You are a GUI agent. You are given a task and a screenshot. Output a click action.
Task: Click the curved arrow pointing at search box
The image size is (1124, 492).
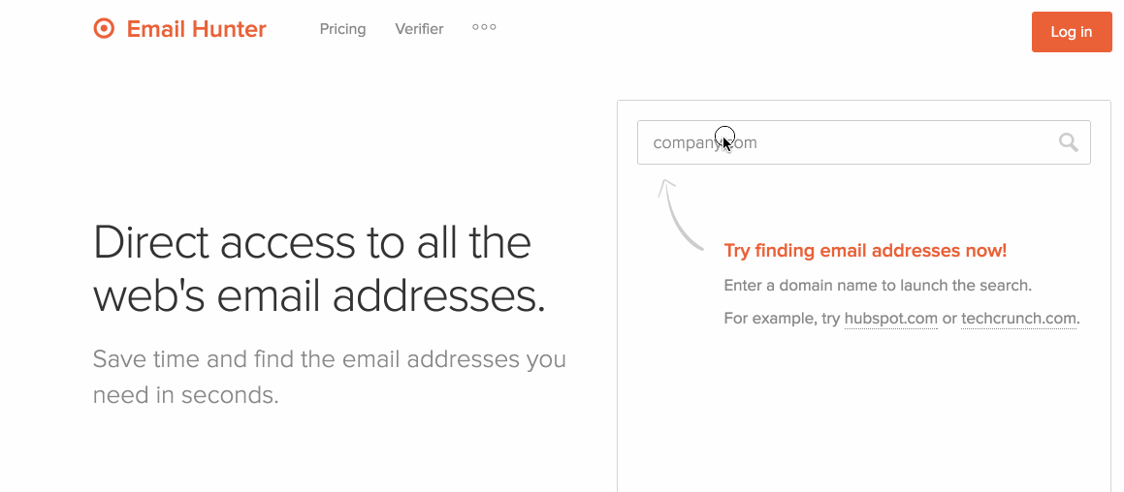(678, 213)
